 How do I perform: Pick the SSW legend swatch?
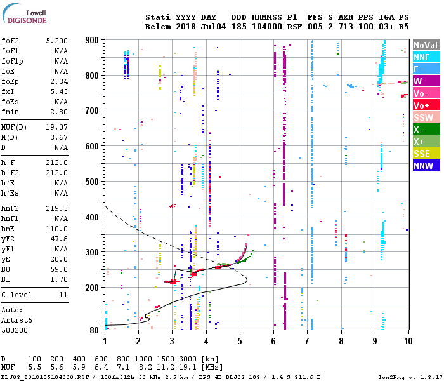point(426,117)
